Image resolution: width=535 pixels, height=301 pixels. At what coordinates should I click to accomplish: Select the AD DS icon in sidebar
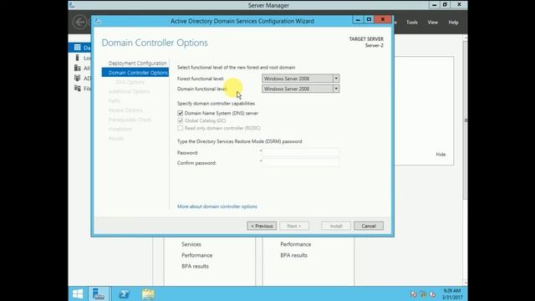tap(78, 78)
